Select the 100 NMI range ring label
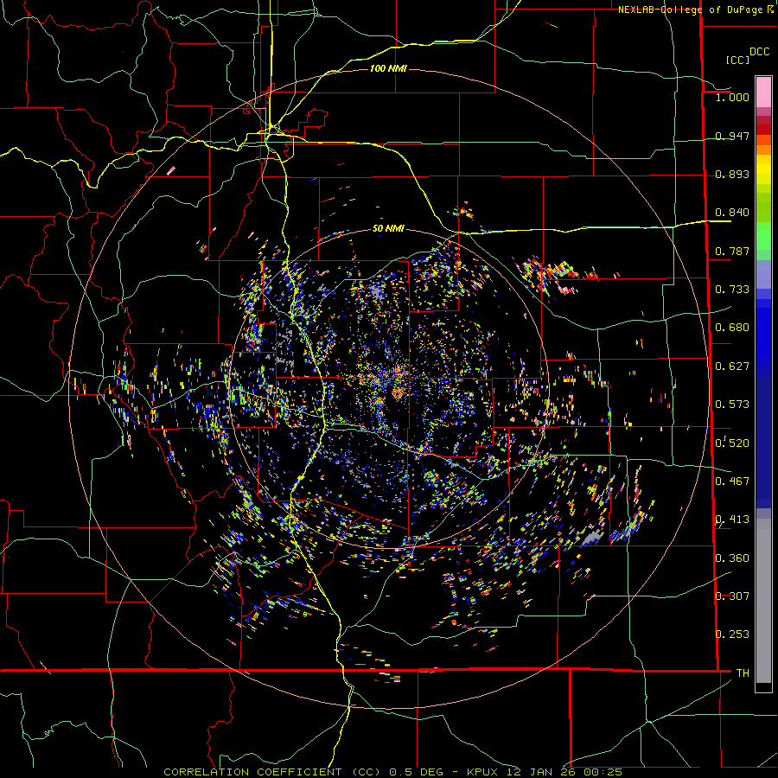The height and width of the screenshot is (778, 778). [x=388, y=68]
